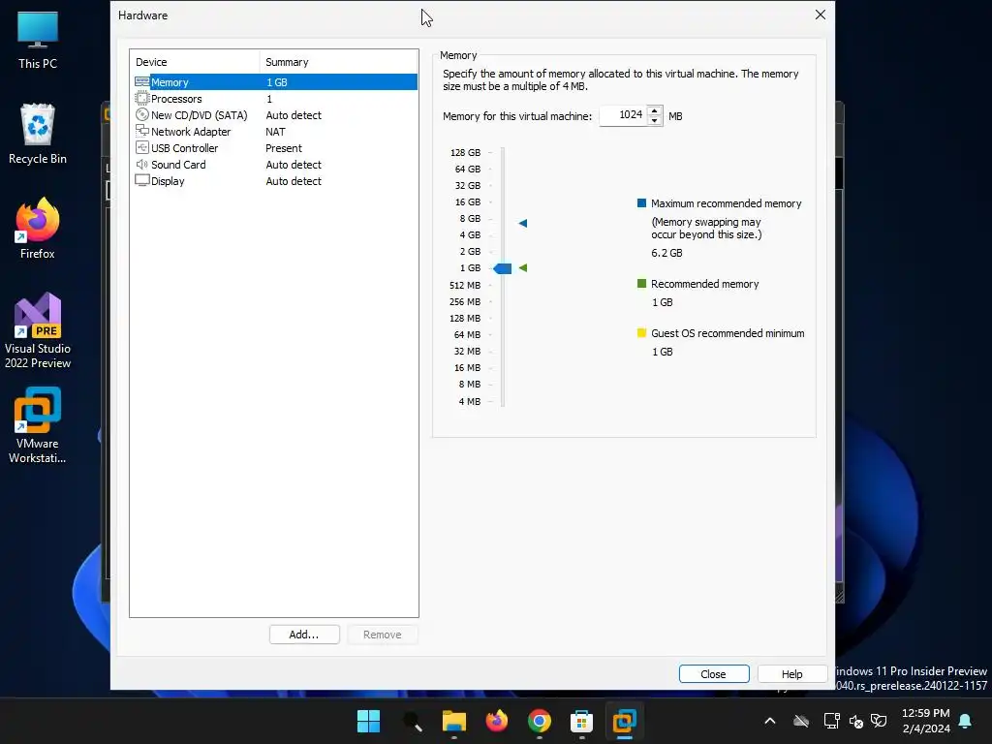Switch to VMware Workstation taskbar icon
The height and width of the screenshot is (744, 992).
pyautogui.click(x=624, y=721)
